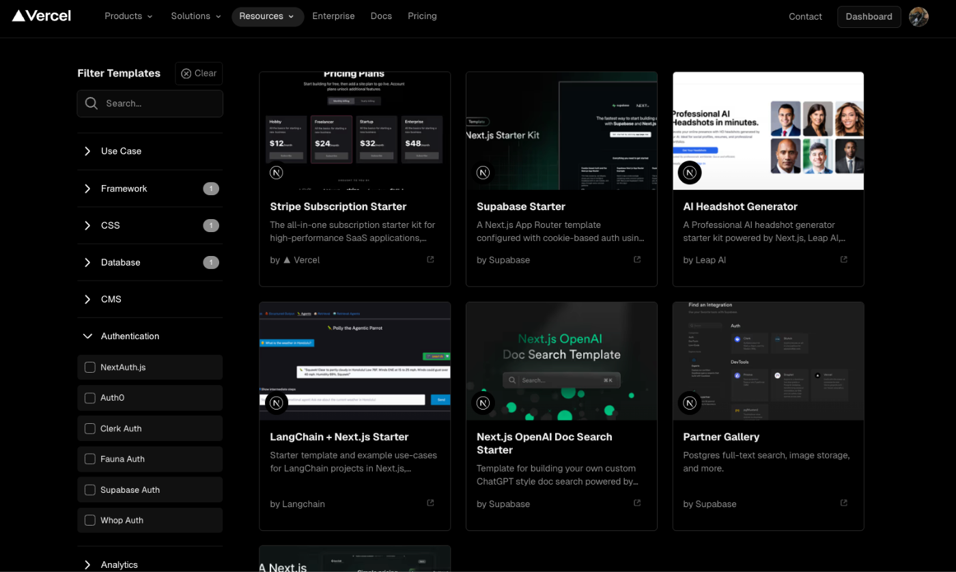The height and width of the screenshot is (572, 956).
Task: Open external link icon for Supabase Starter
Action: pos(637,259)
